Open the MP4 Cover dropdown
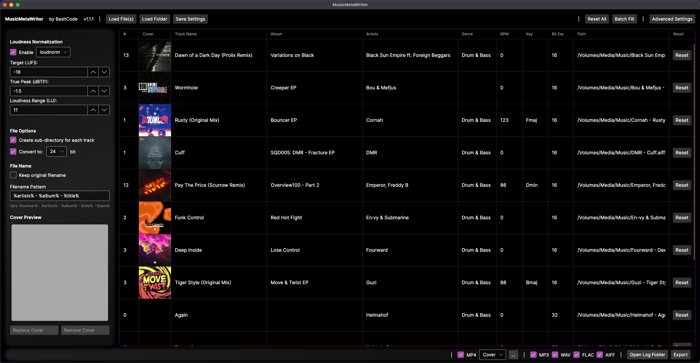This screenshot has height=363, width=700. (493, 355)
